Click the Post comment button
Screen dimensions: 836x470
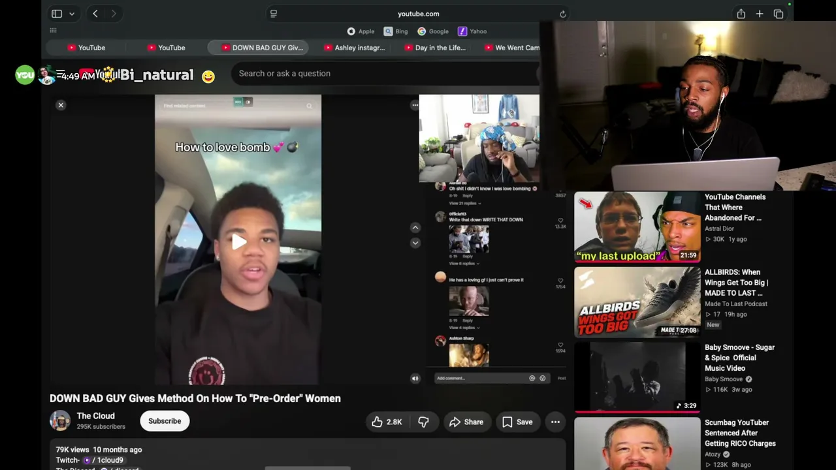[x=562, y=378]
